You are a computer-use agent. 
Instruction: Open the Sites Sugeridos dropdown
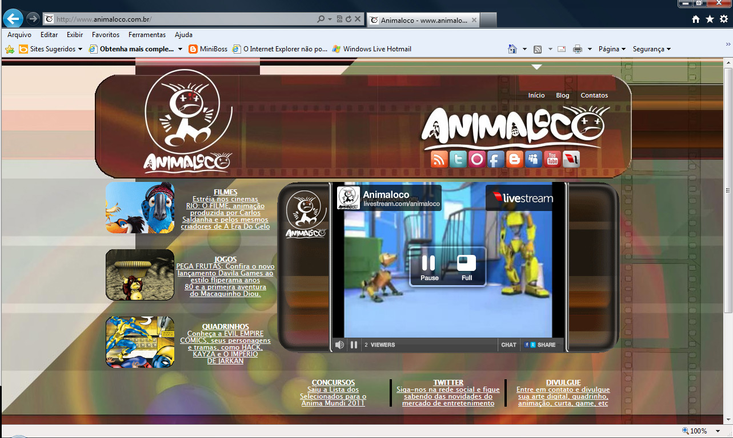tap(50, 49)
